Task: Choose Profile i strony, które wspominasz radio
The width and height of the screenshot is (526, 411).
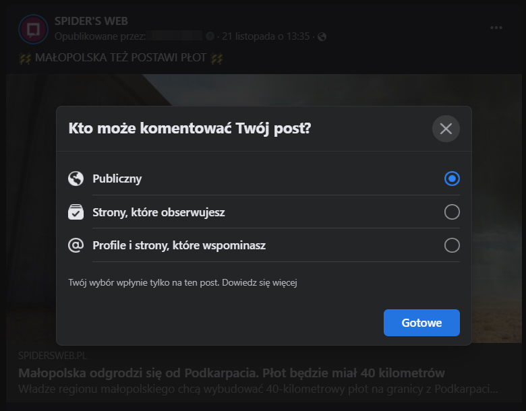Action: click(x=452, y=245)
